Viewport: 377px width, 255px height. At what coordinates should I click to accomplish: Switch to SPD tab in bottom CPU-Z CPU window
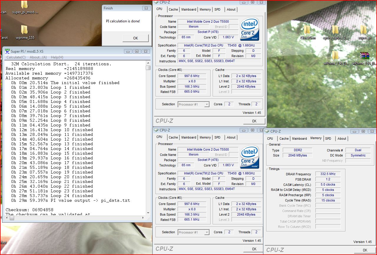(217, 137)
